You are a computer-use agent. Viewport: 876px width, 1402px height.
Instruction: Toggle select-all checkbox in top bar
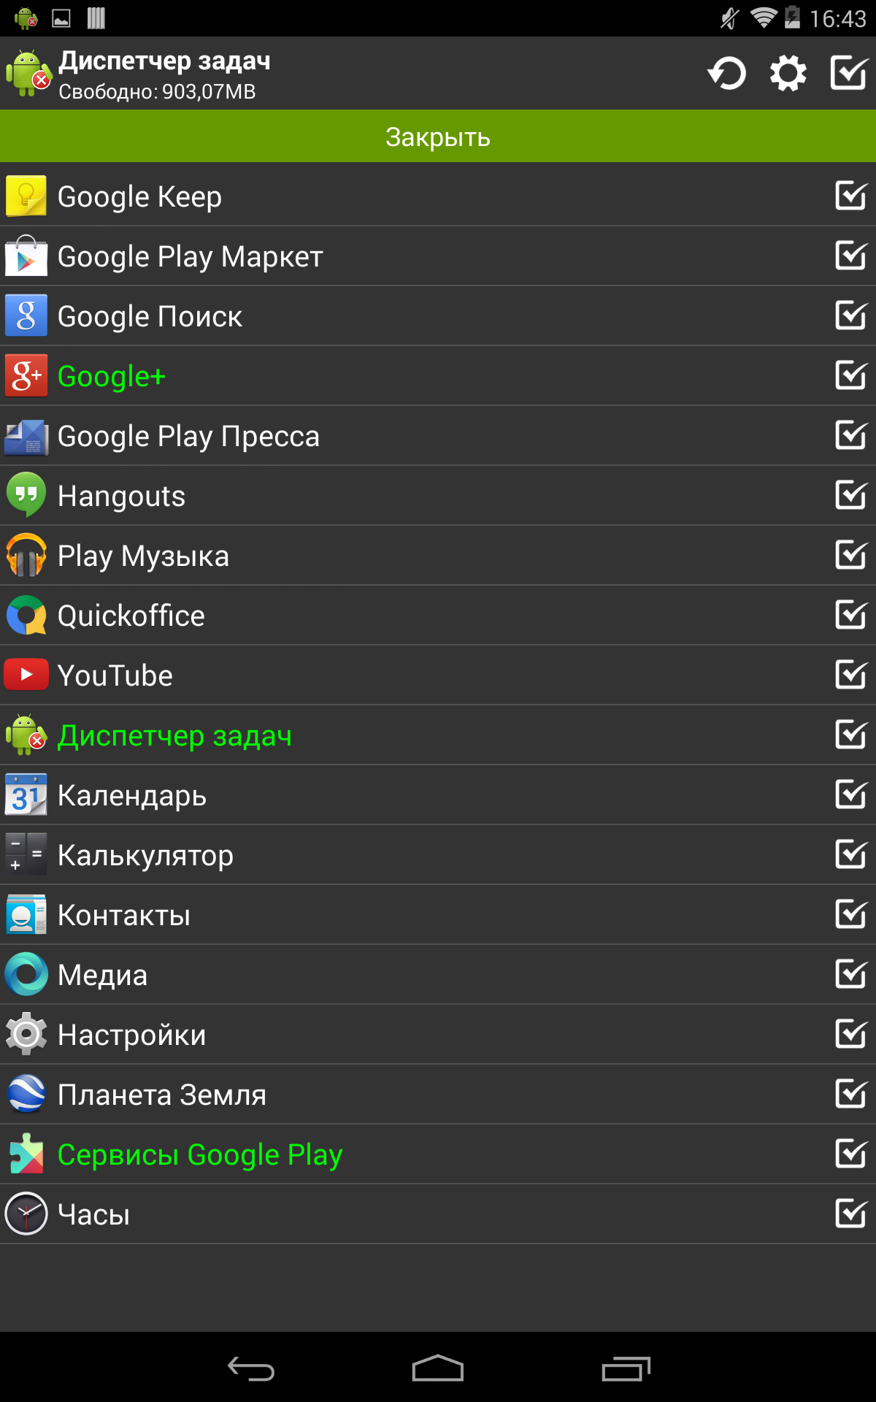point(850,73)
